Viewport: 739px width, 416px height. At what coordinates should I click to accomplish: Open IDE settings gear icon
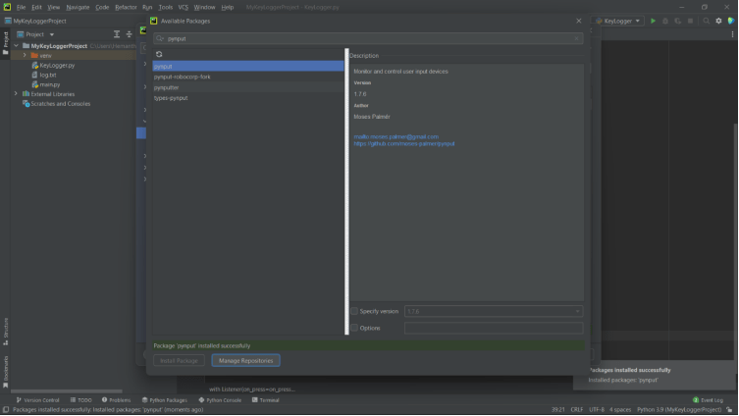pyautogui.click(x=718, y=21)
